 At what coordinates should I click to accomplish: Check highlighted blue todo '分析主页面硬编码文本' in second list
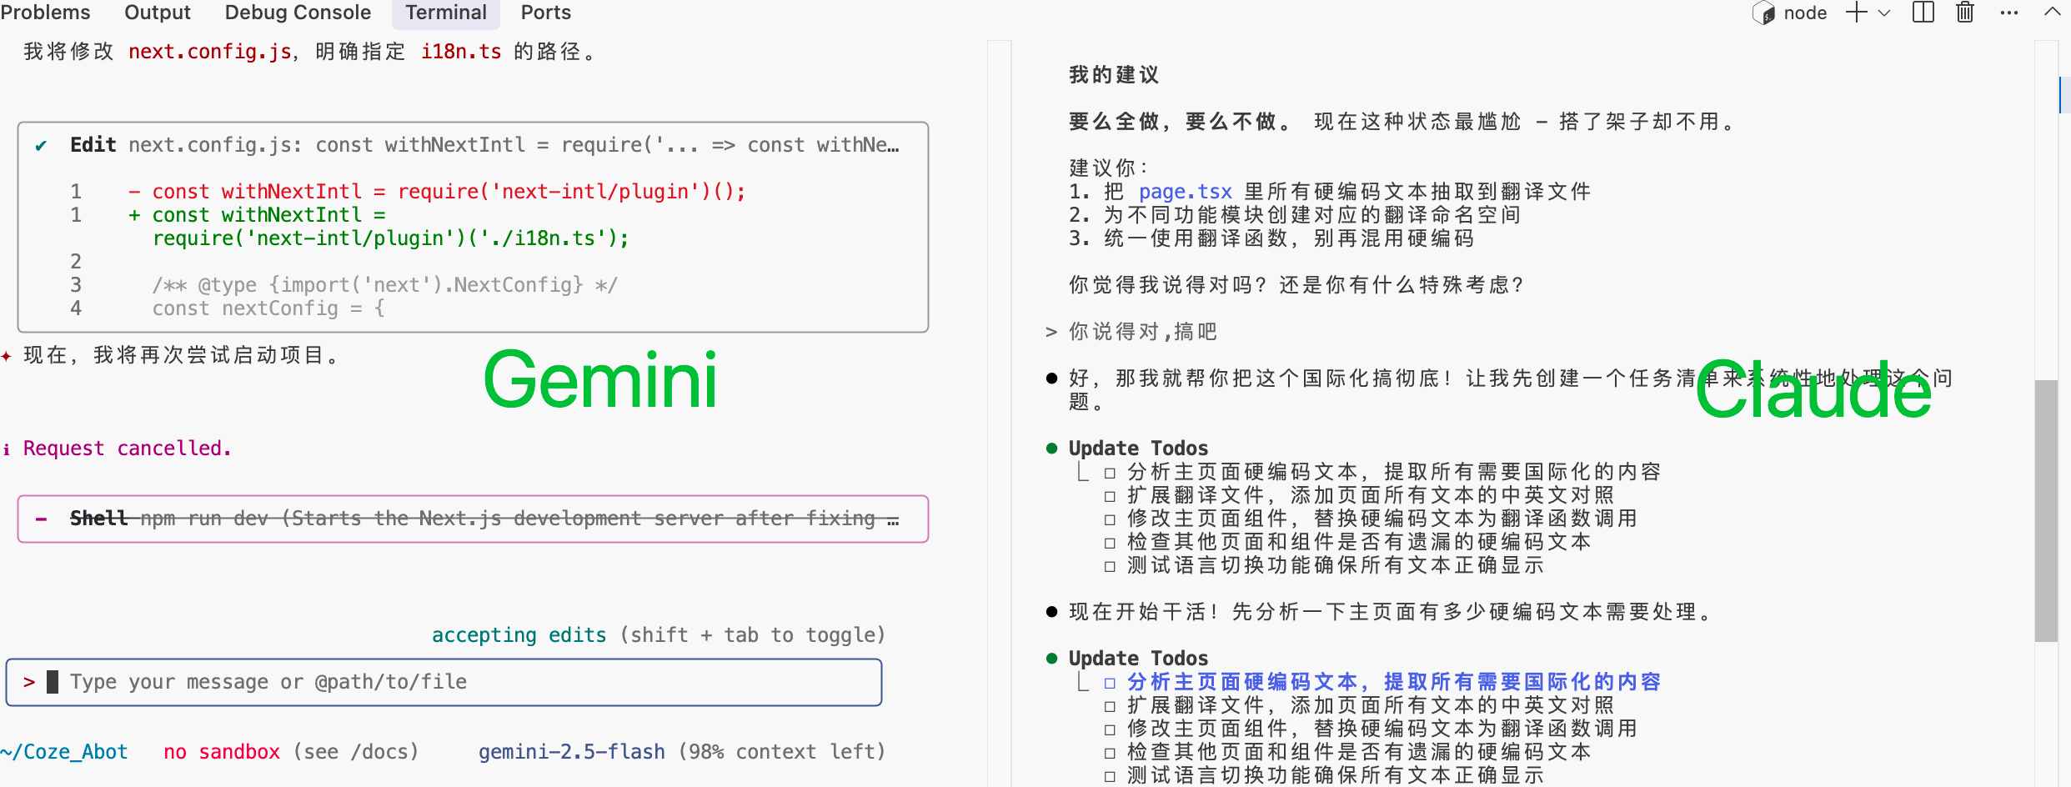1109,683
